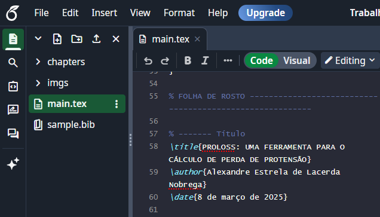Screen dimensions: 380x217
Task: Click the redo button
Action: click(165, 60)
